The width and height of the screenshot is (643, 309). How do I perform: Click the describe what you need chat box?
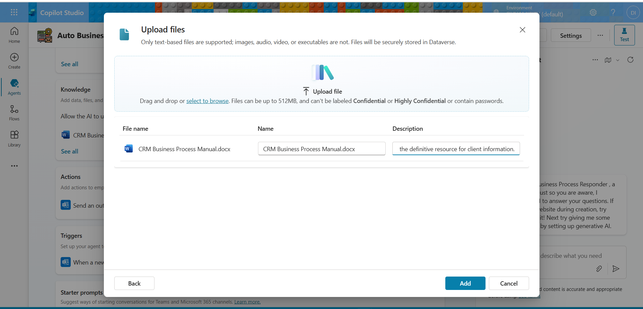571,256
